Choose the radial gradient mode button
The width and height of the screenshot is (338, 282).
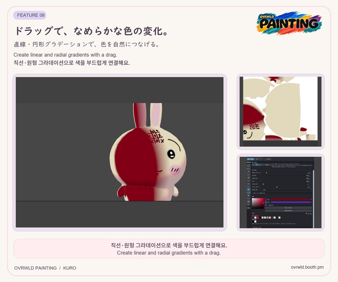[267, 165]
